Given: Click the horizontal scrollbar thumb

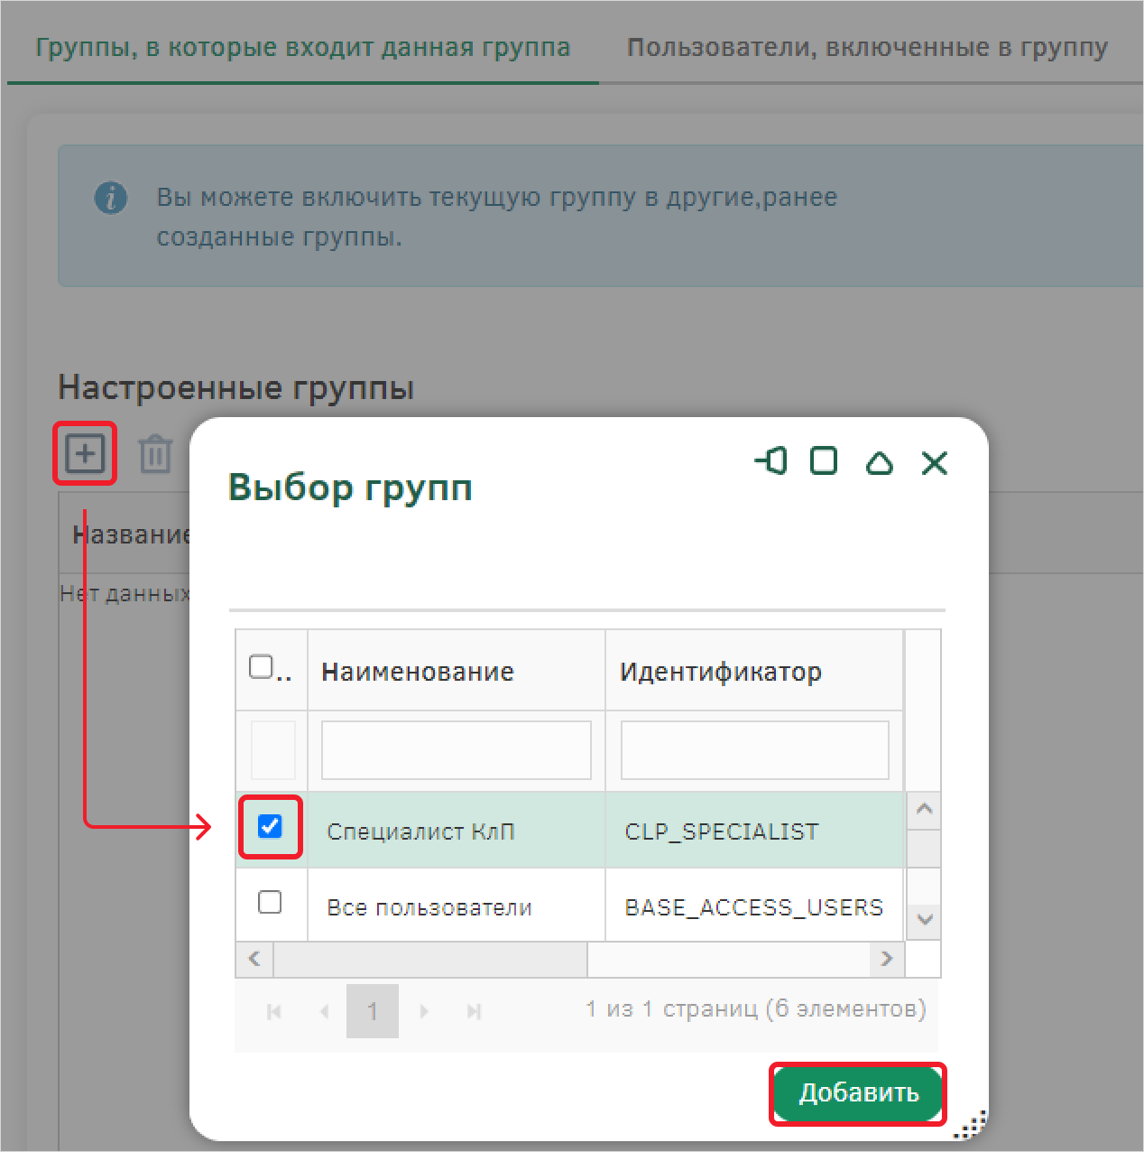Looking at the screenshot, I should click(x=430, y=959).
